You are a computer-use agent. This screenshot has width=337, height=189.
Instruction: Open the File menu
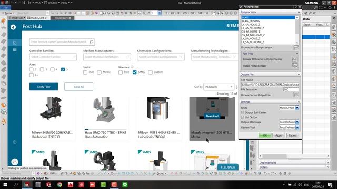point(6,8)
